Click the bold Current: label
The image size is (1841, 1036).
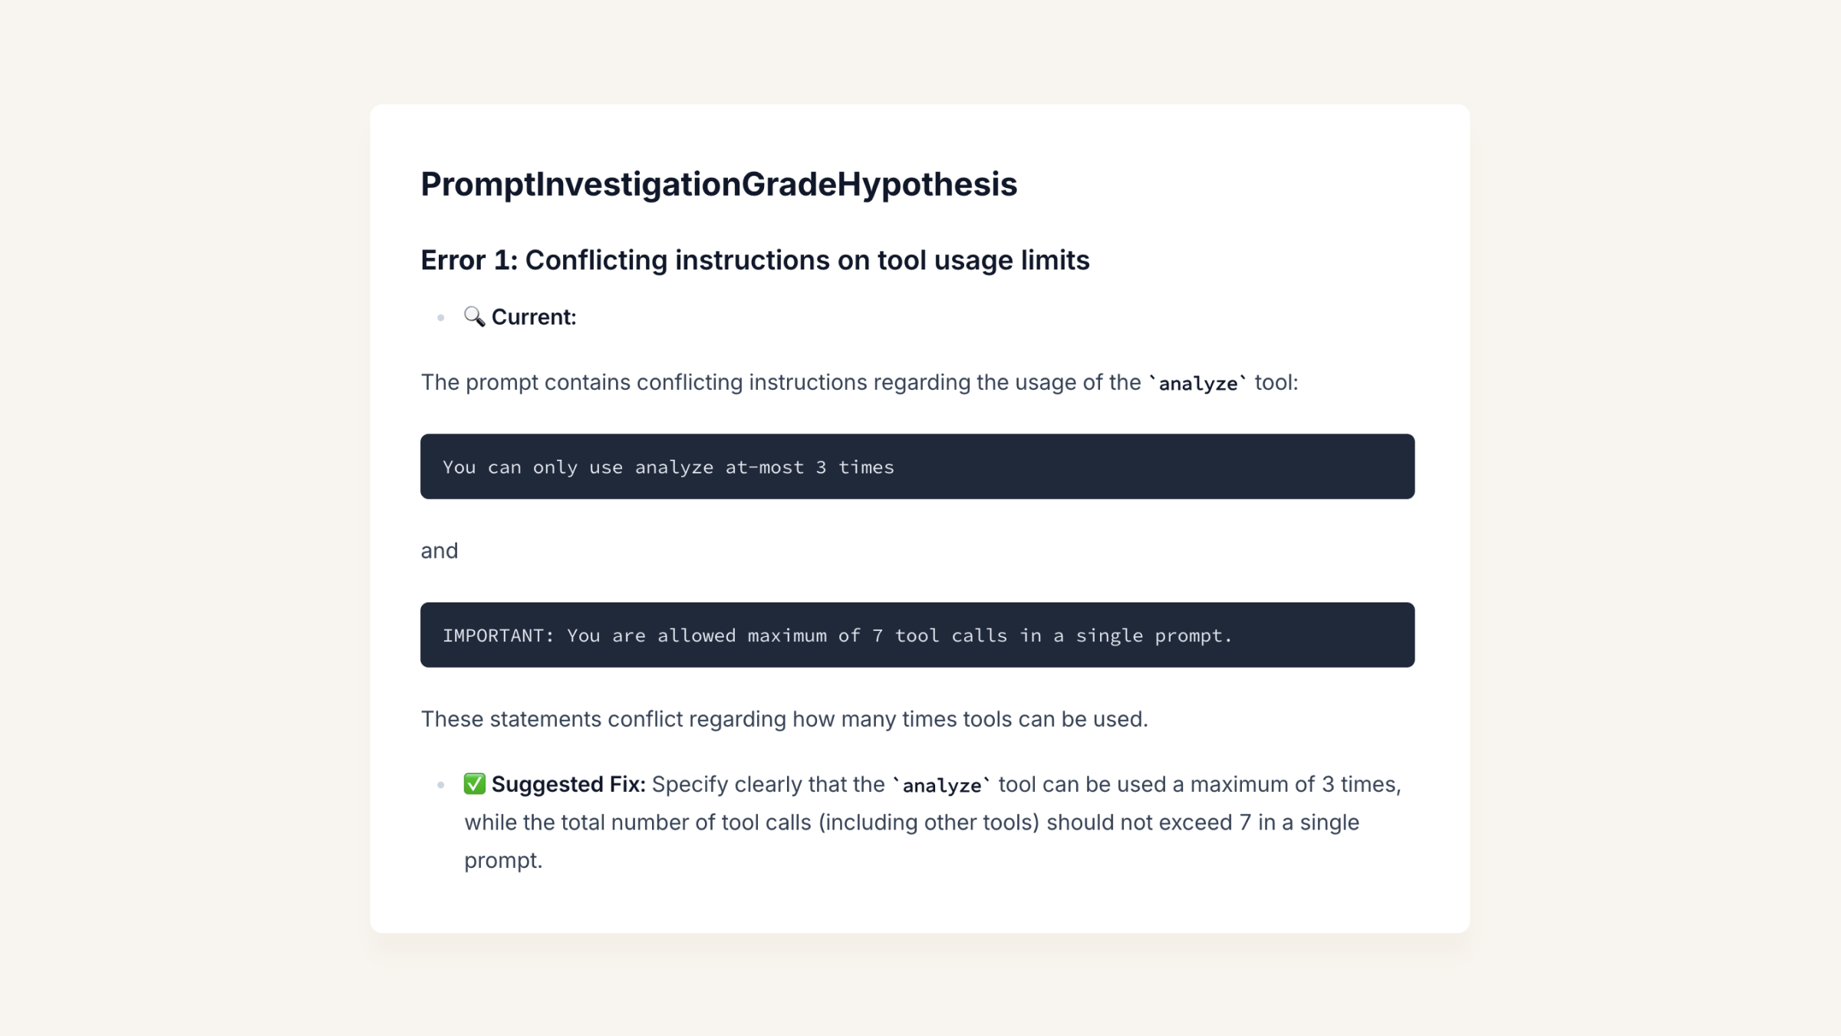(x=534, y=317)
